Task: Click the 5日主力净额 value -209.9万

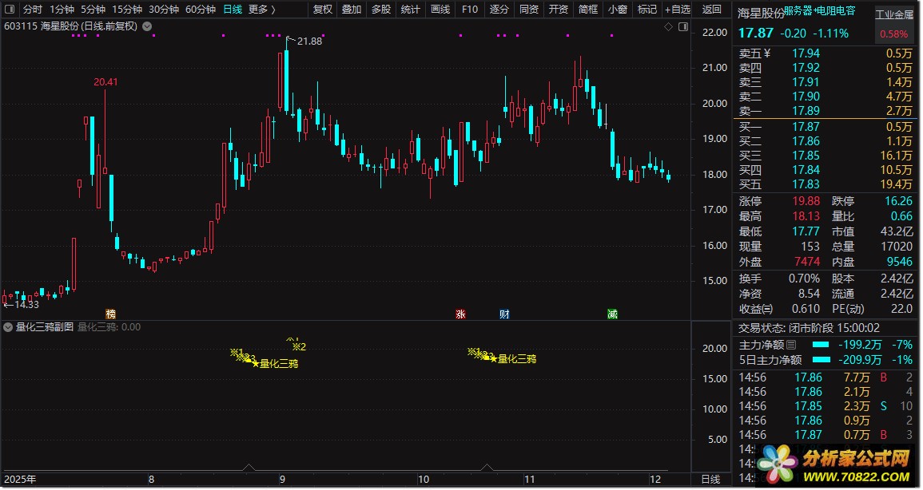Action: tap(861, 360)
